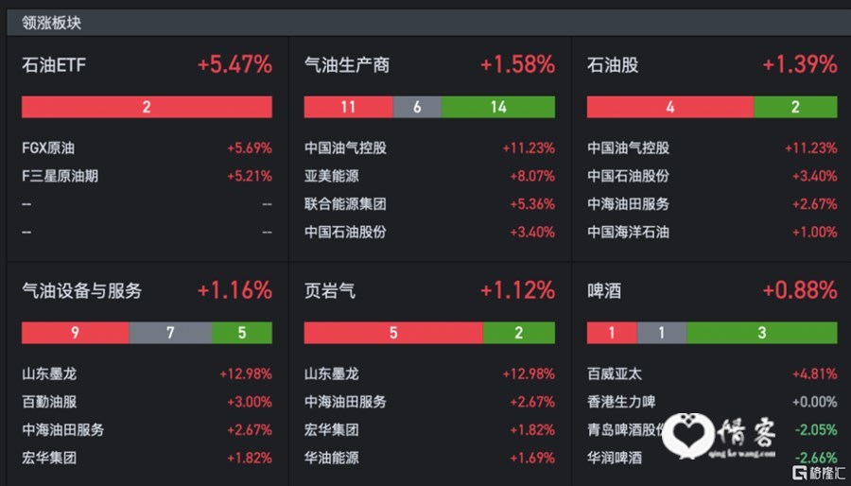Open the 气油生产商 sector heading
This screenshot has width=851, height=486.
pos(347,65)
